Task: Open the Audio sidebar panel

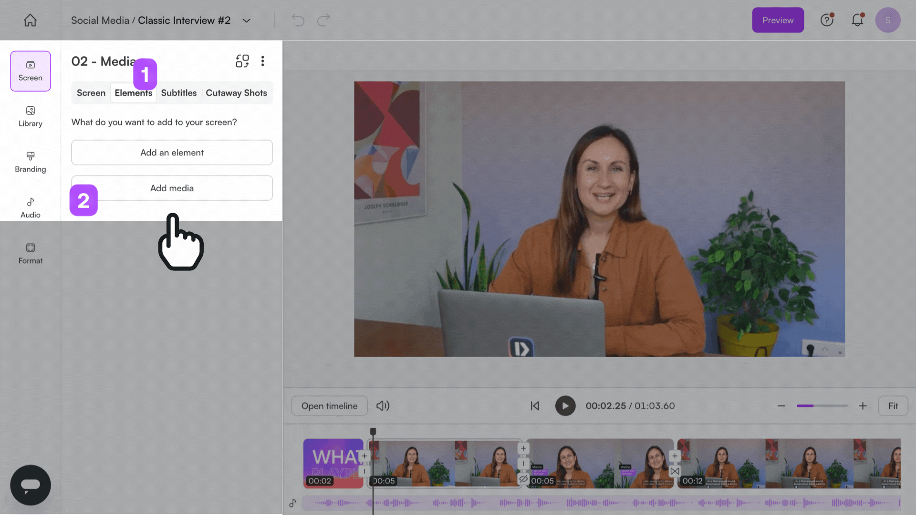Action: pyautogui.click(x=30, y=208)
